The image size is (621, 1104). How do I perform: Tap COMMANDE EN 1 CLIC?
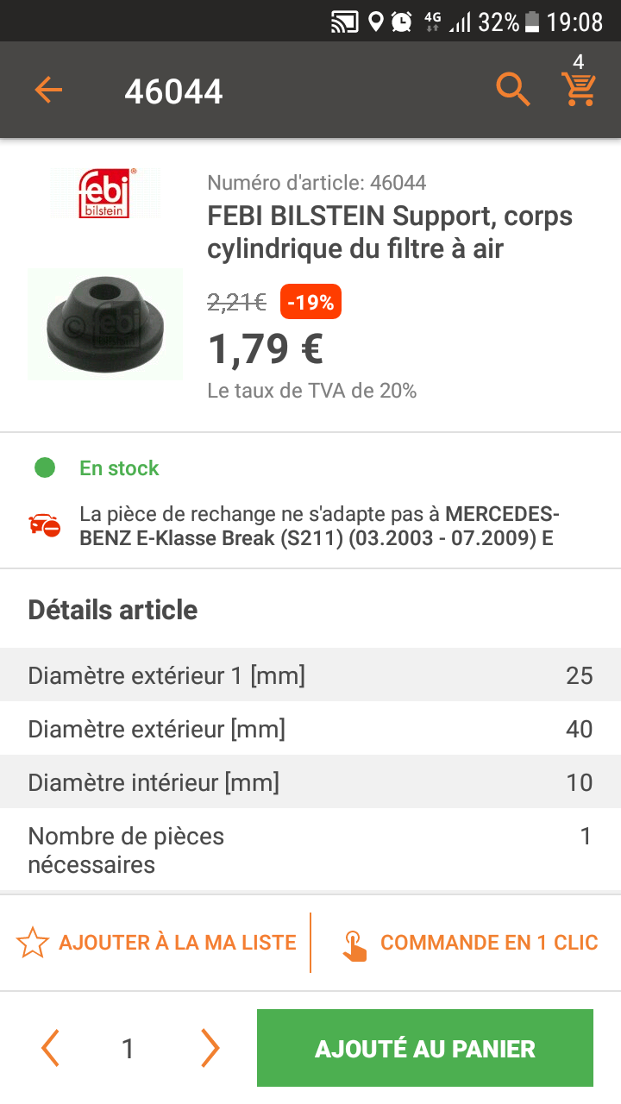[x=488, y=943]
